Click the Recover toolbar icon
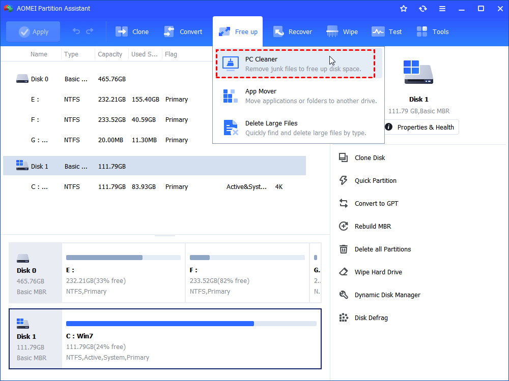The image size is (509, 381). pyautogui.click(x=293, y=31)
